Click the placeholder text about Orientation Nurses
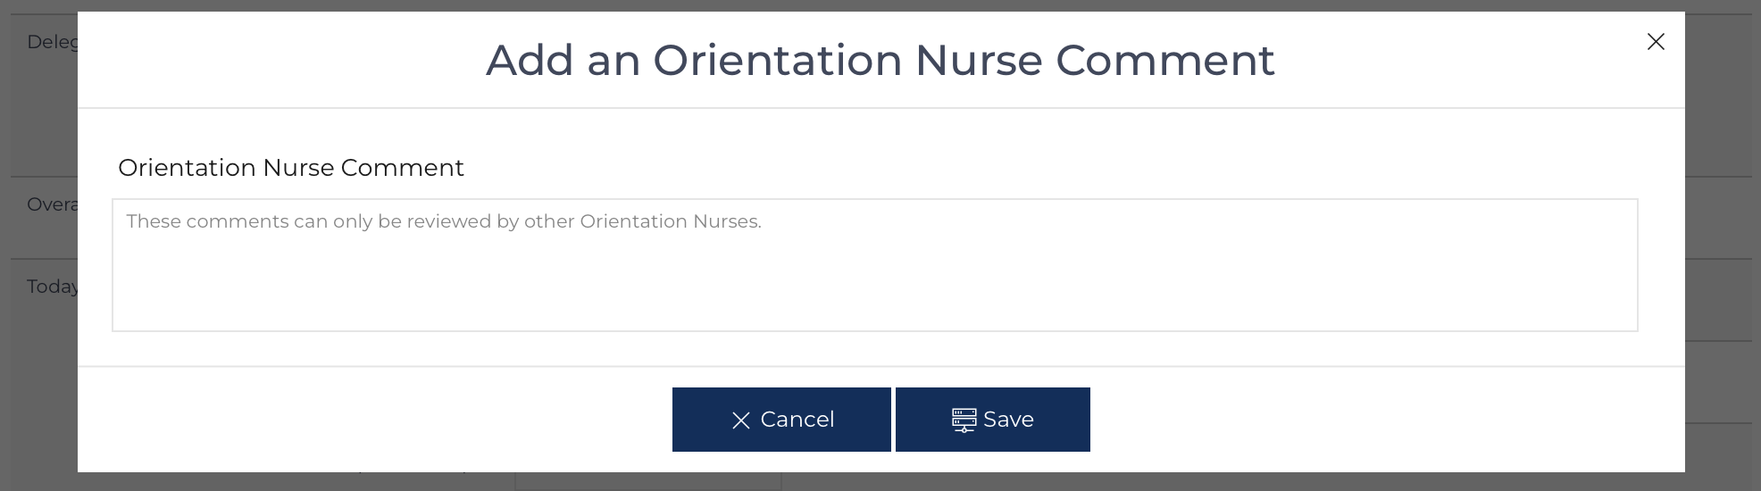 (x=444, y=221)
